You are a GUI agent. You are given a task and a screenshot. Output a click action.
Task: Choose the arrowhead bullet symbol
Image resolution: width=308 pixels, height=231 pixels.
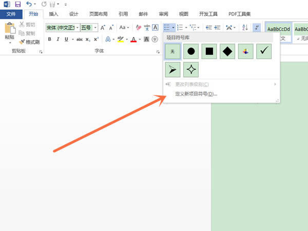click(x=172, y=70)
